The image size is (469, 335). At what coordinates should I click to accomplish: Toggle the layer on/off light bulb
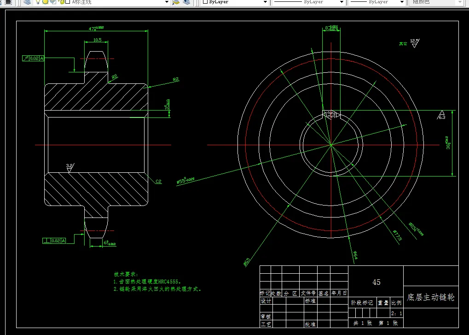tap(38, 2)
